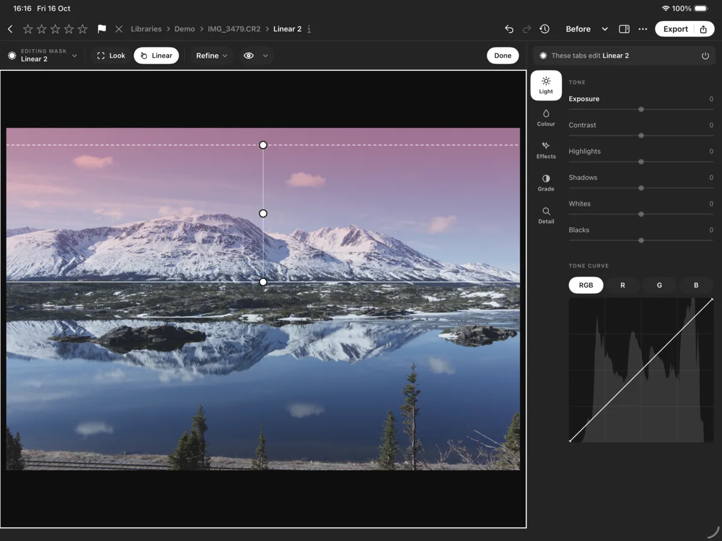Image resolution: width=722 pixels, height=541 pixels.
Task: Open the Refine dropdown
Action: 211,55
